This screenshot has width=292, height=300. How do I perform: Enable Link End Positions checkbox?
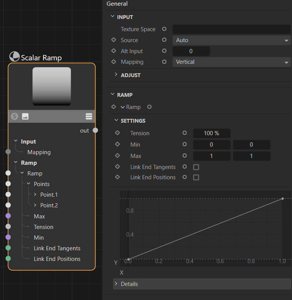[x=196, y=177]
